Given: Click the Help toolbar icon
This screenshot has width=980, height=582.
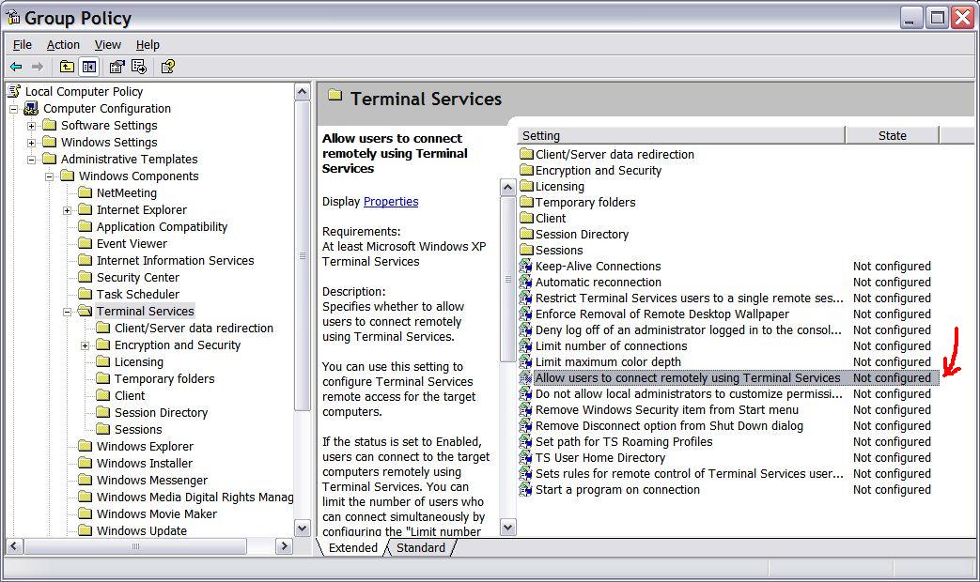Looking at the screenshot, I should point(167,67).
